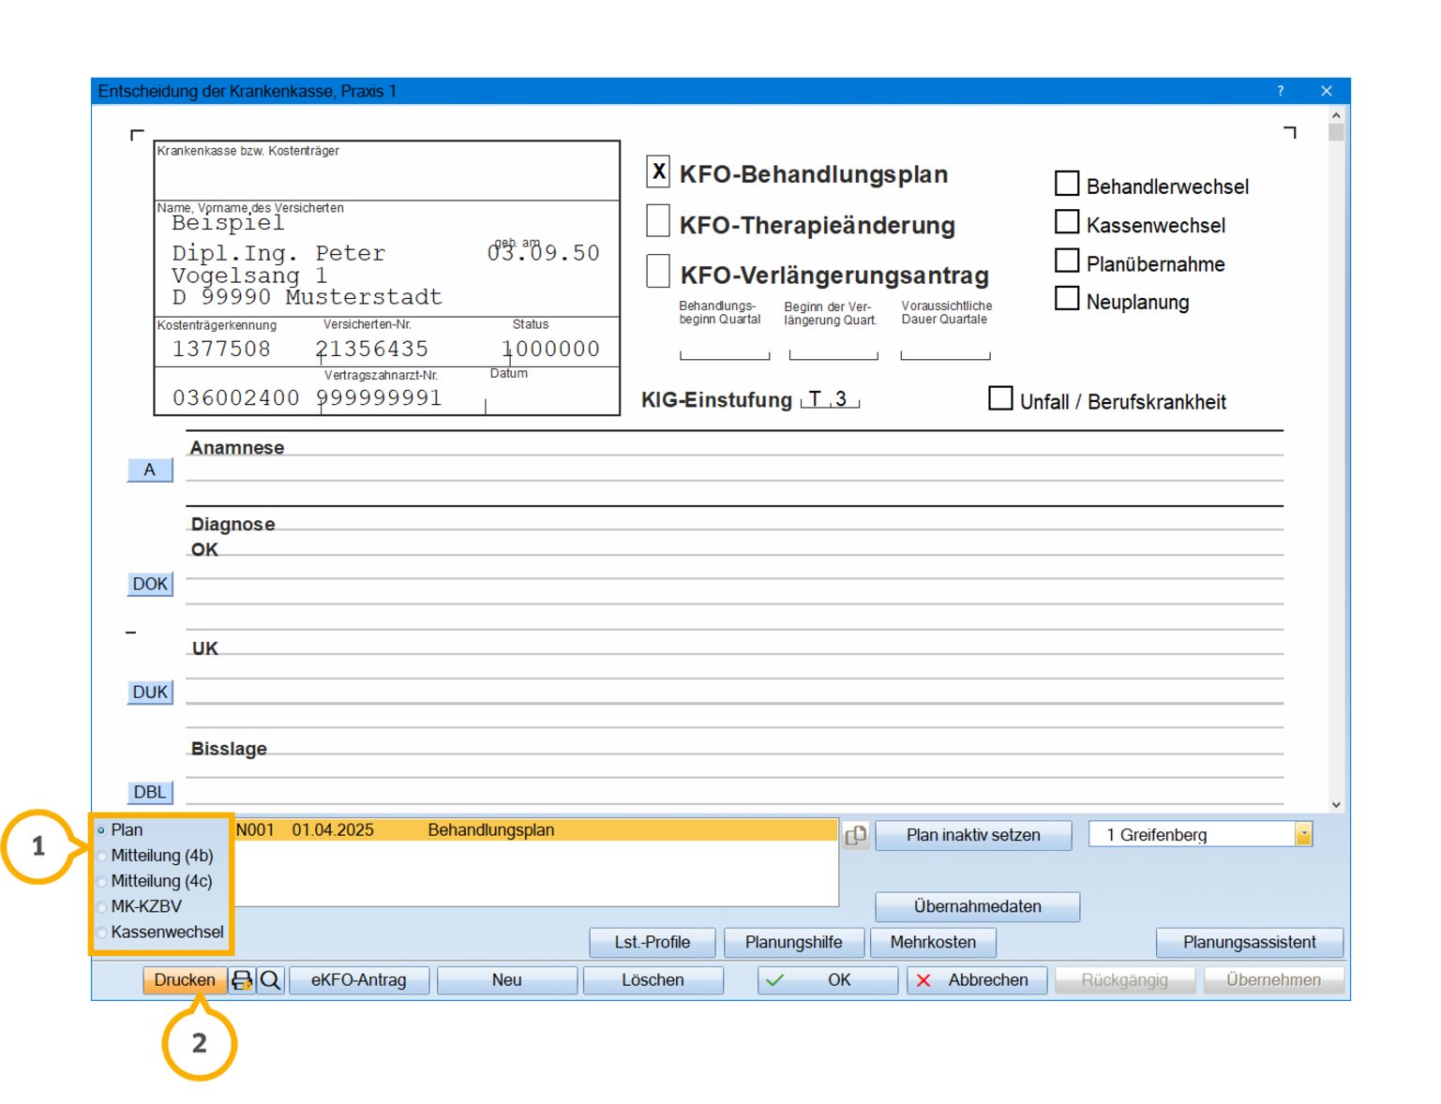The height and width of the screenshot is (1104, 1441).
Task: Open the eKFO-Antrag button
Action: [359, 980]
